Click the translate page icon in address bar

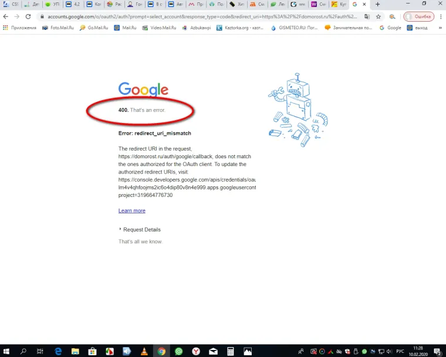tap(367, 16)
